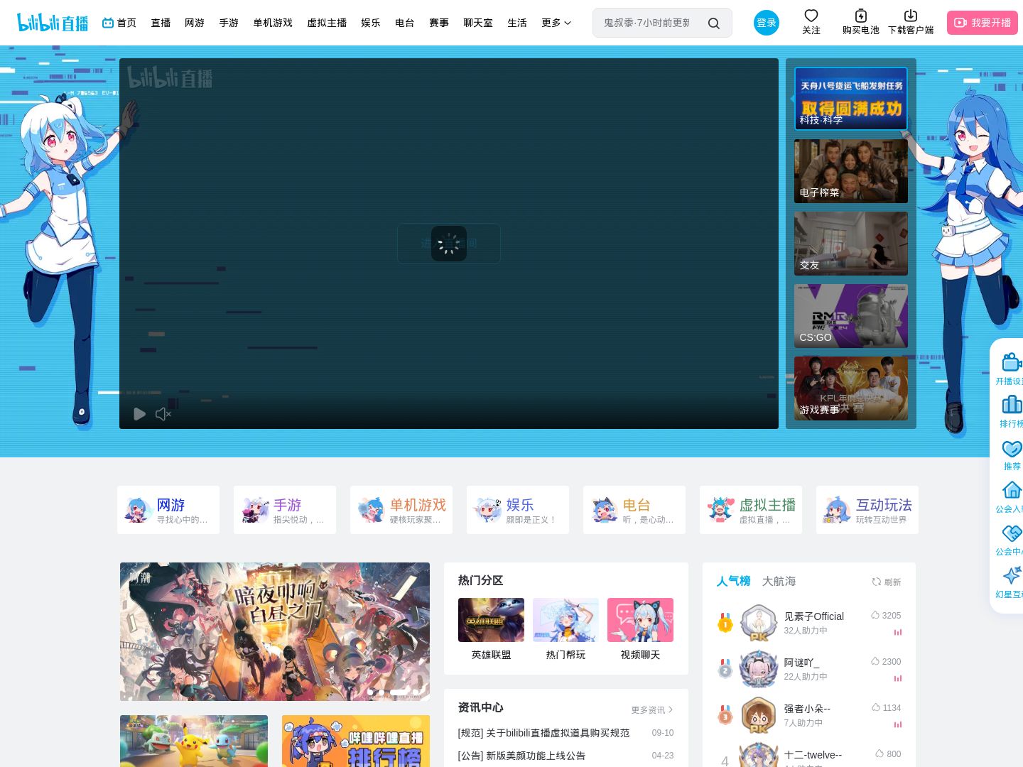The width and height of the screenshot is (1023, 767).
Task: Open the 首页 home link
Action: (x=119, y=23)
